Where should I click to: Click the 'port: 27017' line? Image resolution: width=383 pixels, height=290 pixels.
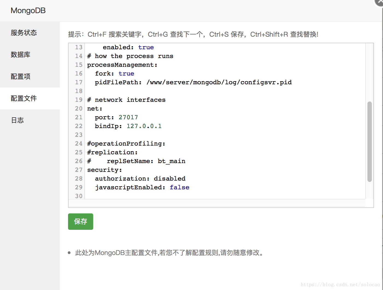pyautogui.click(x=116, y=117)
